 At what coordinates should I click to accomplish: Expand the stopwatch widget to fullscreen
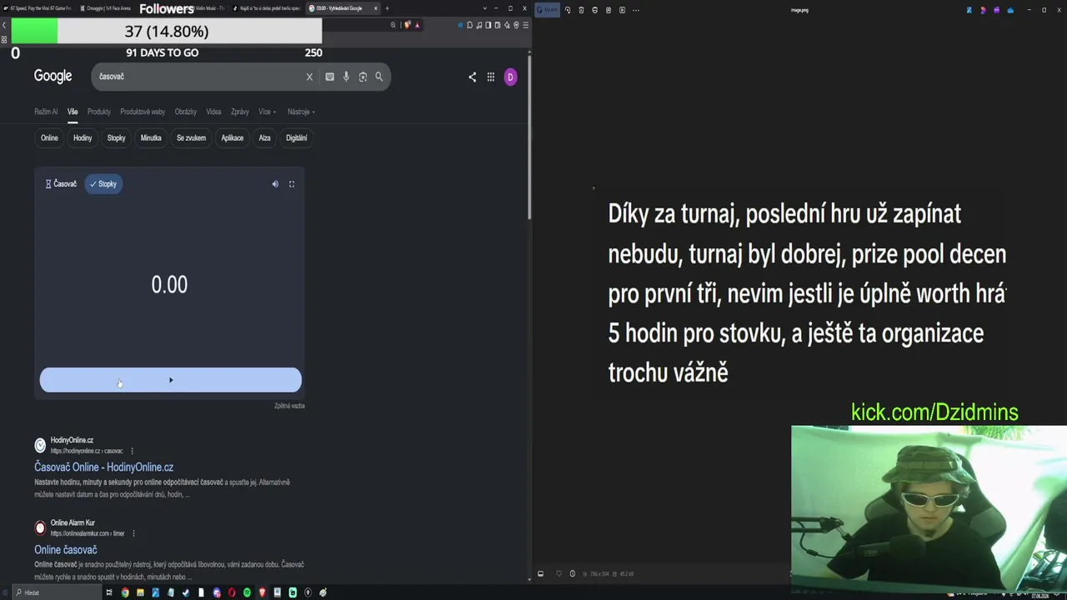tap(292, 184)
